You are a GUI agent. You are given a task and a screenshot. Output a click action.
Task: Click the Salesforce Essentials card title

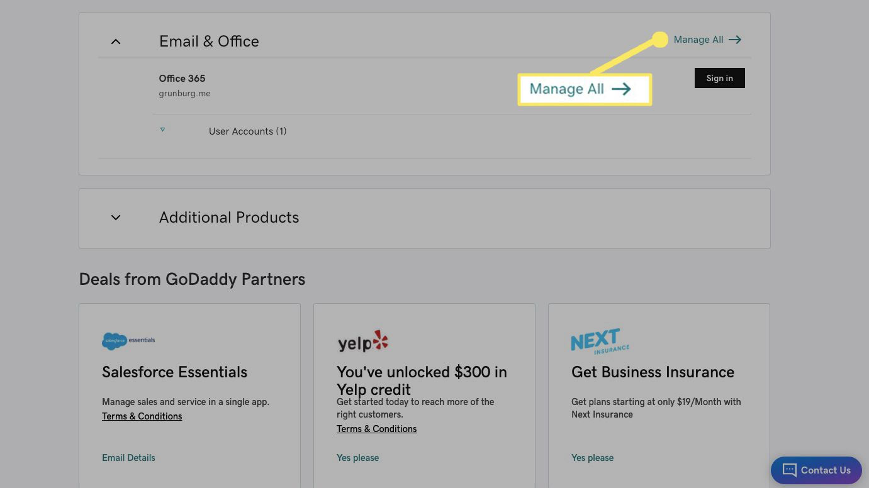[x=174, y=372]
